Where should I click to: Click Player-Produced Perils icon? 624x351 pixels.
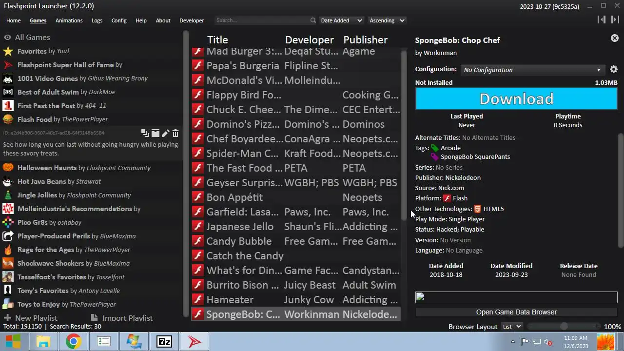(8, 236)
